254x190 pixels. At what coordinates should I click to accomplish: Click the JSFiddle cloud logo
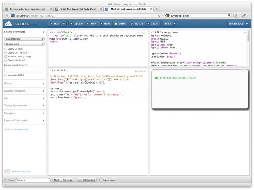tap(8, 24)
